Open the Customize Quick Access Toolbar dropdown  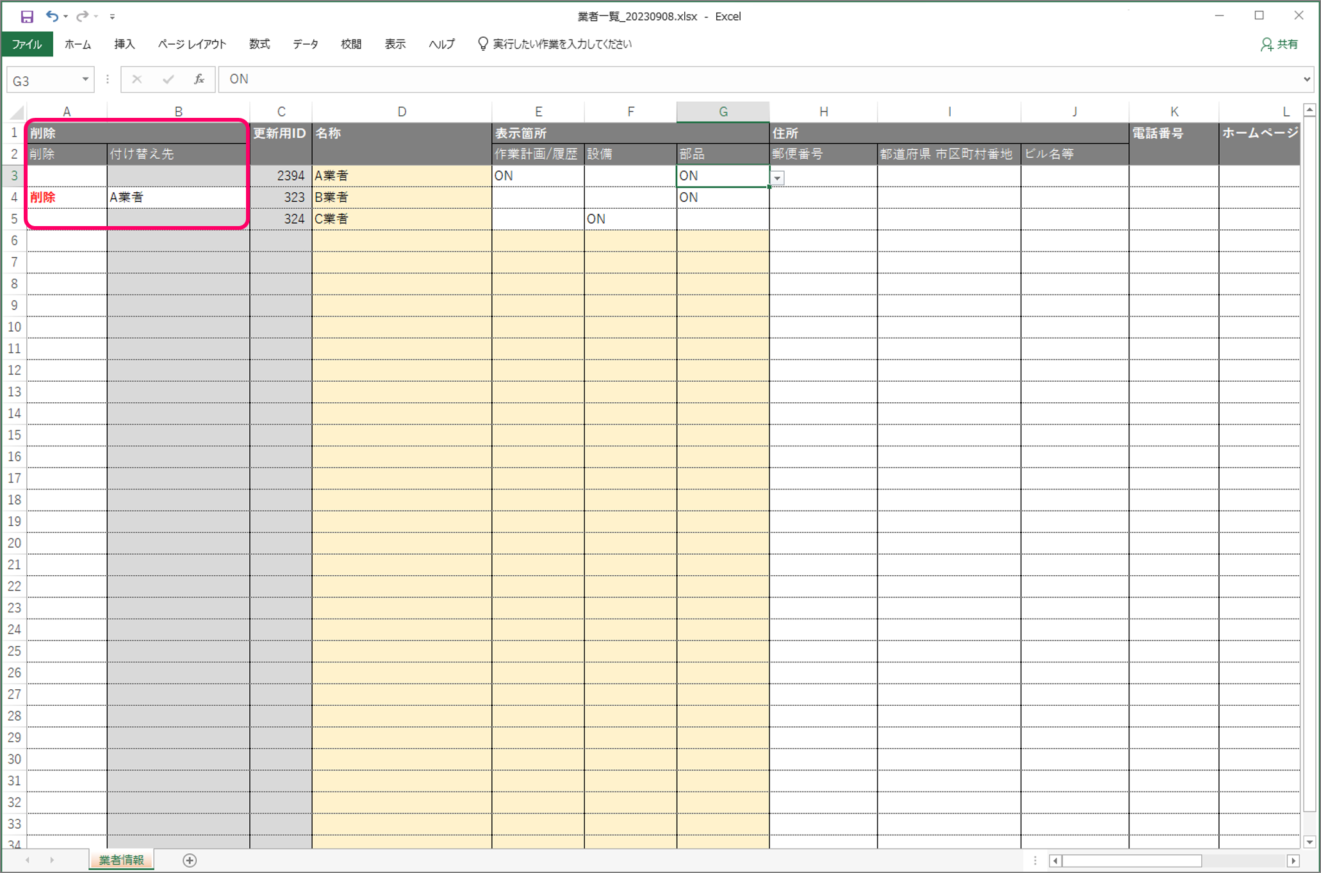[x=112, y=17]
